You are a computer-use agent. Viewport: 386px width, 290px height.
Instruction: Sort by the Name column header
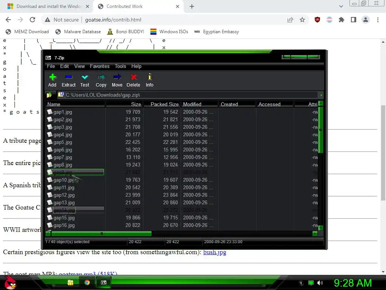[x=75, y=104]
